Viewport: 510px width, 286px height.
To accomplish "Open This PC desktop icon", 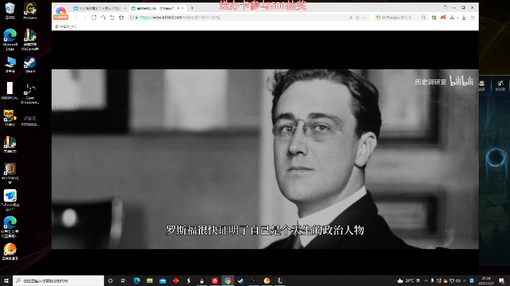I will pos(10,64).
